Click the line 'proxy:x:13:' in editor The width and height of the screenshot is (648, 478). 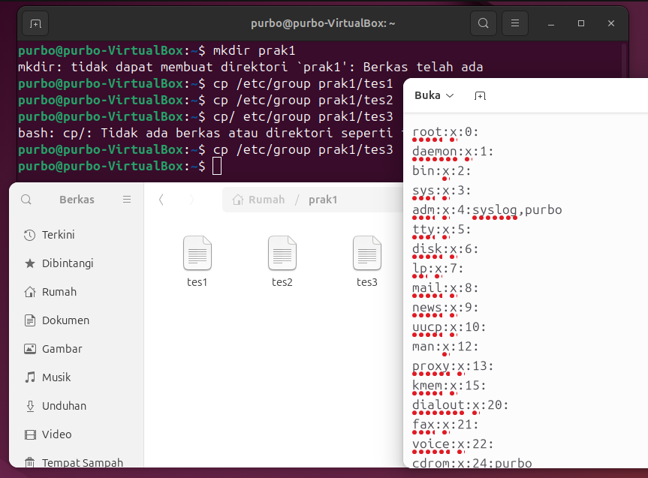coord(453,366)
